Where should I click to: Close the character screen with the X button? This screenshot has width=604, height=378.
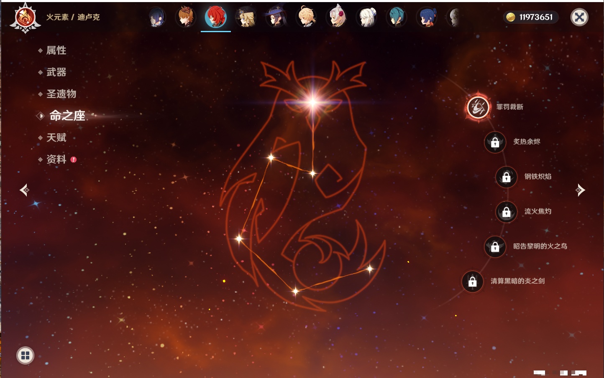click(x=580, y=17)
